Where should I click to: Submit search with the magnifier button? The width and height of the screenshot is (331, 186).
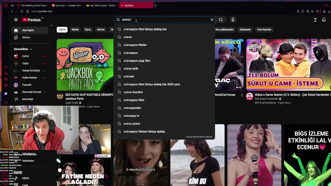point(221,20)
